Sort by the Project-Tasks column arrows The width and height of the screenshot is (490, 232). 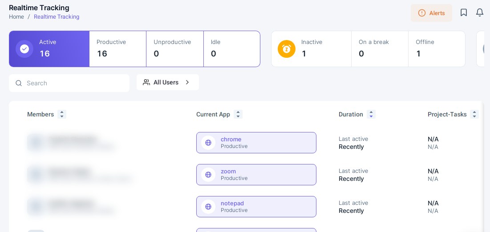coord(474,114)
